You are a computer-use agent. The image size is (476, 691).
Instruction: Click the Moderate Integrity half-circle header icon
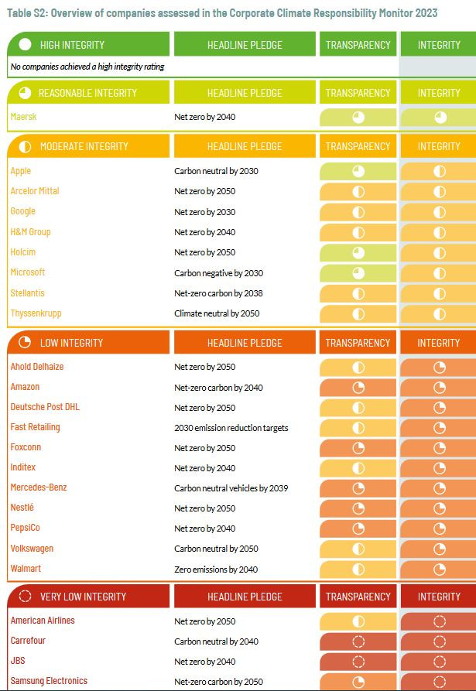click(25, 146)
